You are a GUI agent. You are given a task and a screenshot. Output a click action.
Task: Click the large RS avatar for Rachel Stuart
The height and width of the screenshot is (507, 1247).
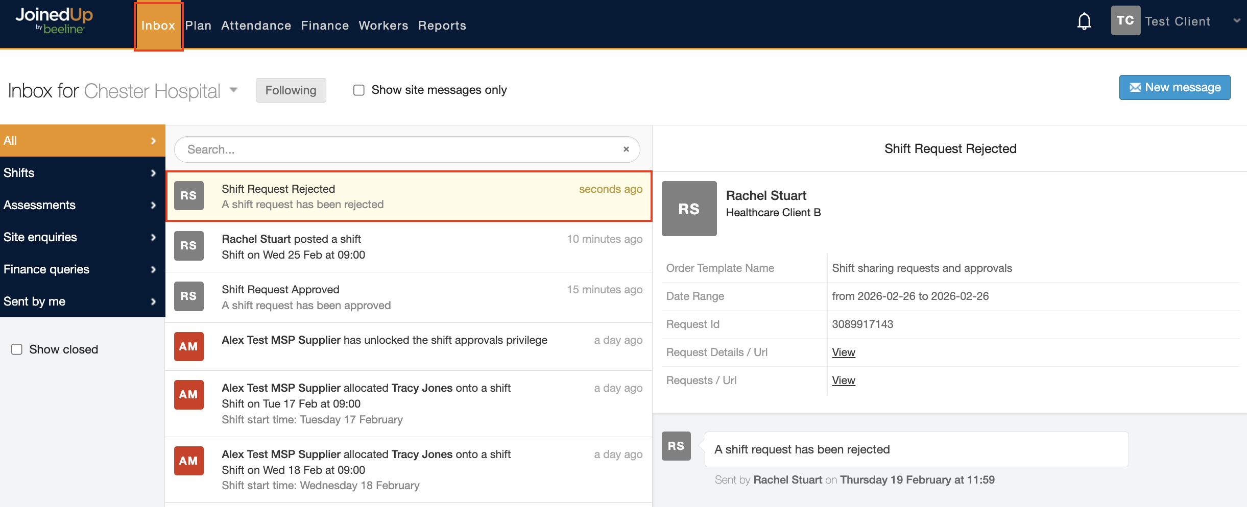(689, 209)
